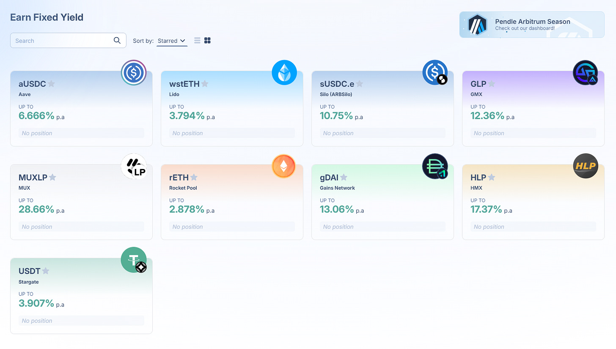Switch to list view layout
Image resolution: width=616 pixels, height=349 pixels.
click(x=197, y=41)
